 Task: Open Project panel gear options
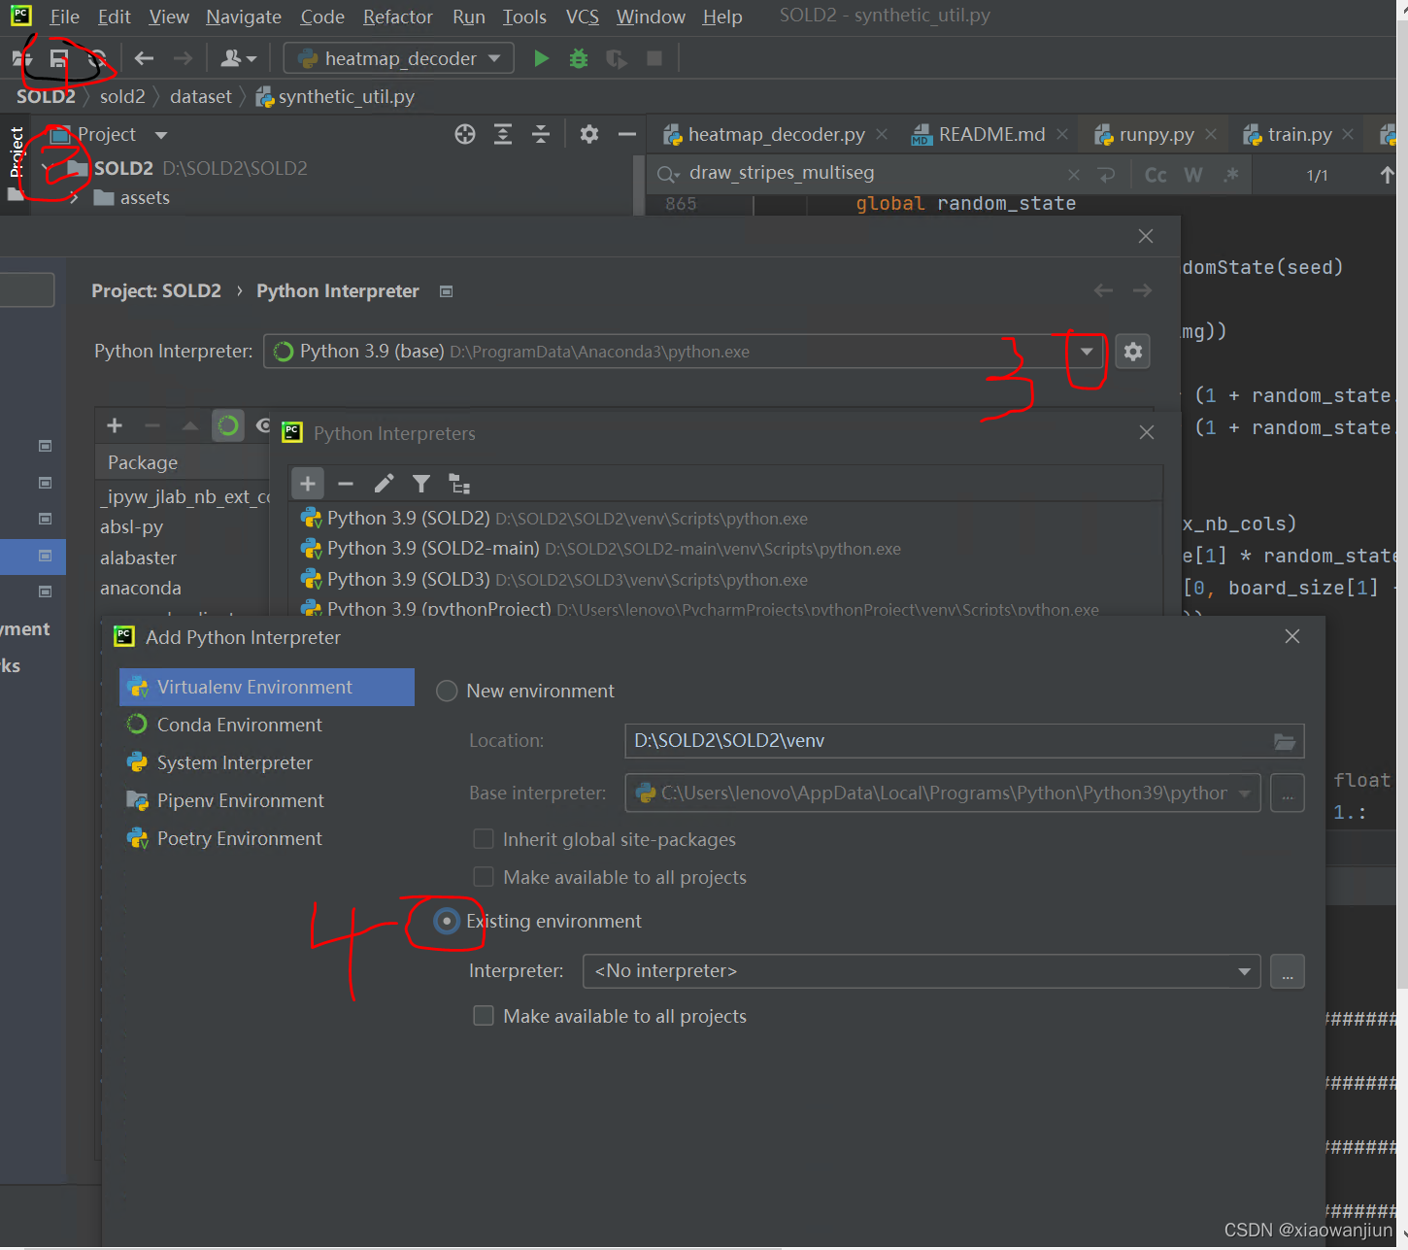point(589,135)
